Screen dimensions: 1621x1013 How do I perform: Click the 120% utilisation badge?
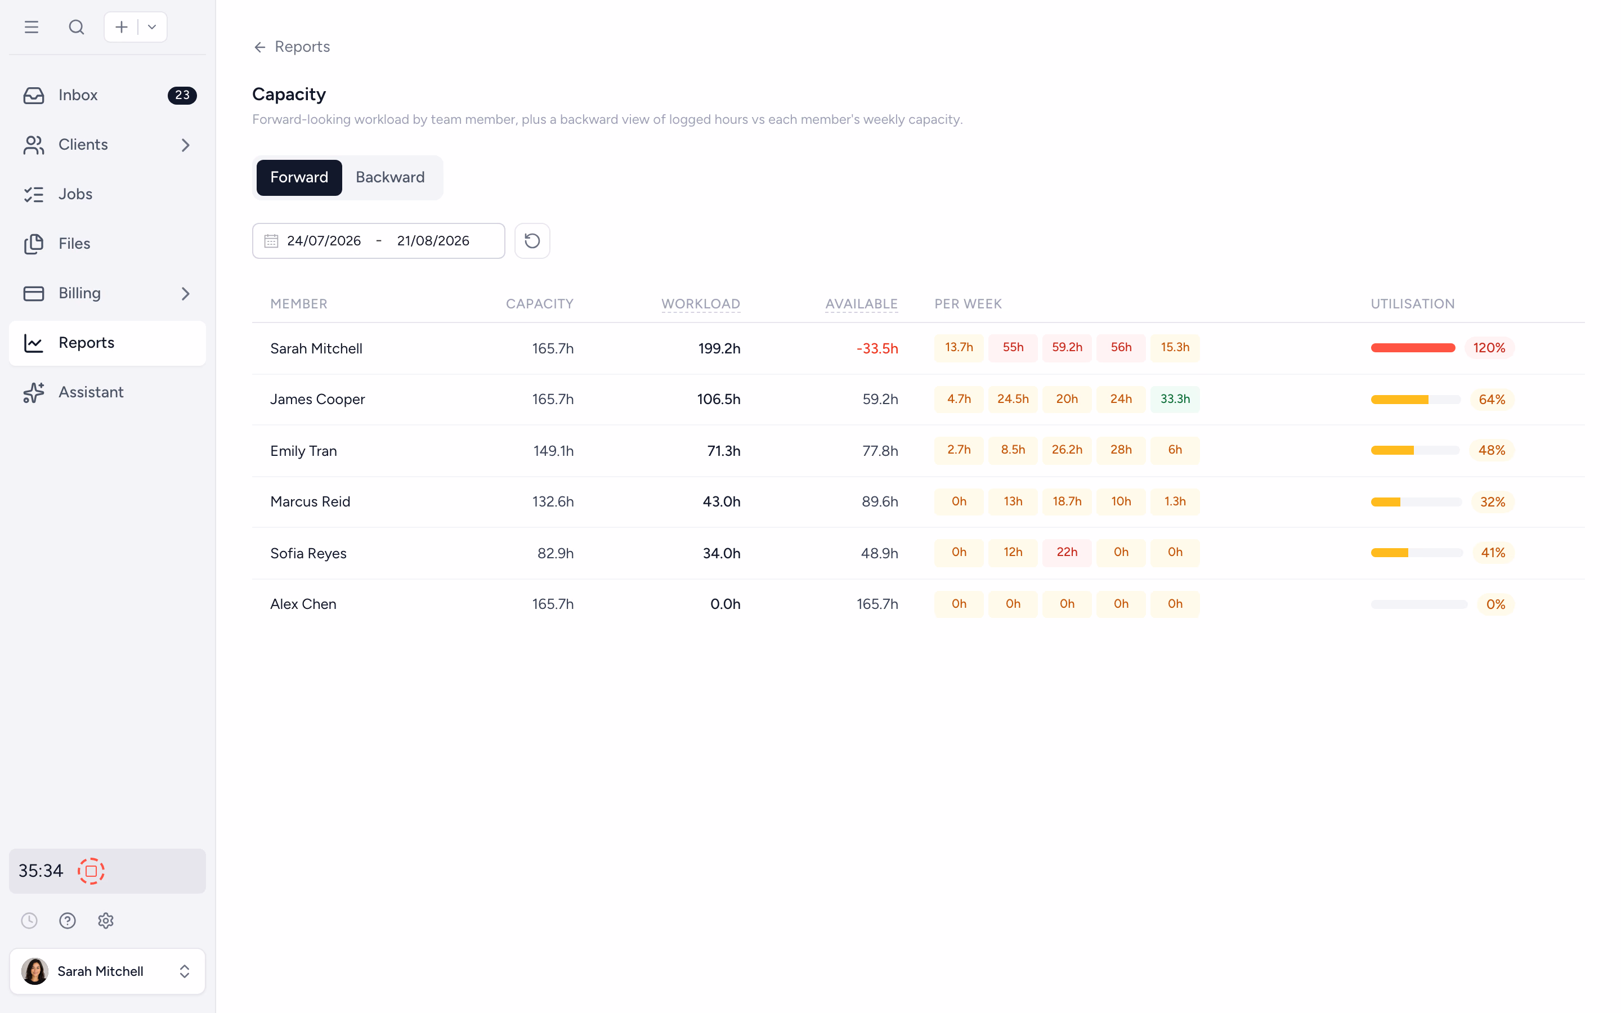1489,348
